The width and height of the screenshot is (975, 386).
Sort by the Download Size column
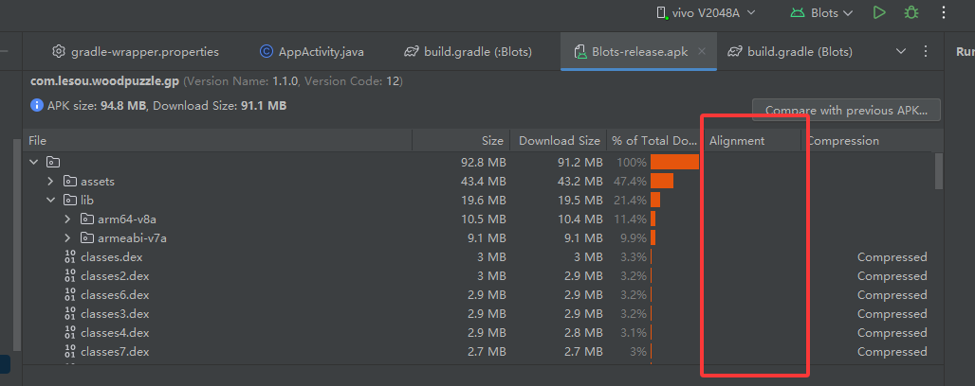tap(559, 141)
